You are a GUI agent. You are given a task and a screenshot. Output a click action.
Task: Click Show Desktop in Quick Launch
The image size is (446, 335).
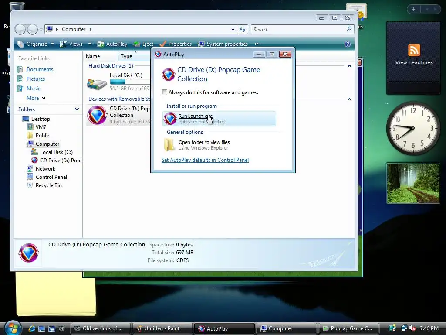(x=42, y=328)
